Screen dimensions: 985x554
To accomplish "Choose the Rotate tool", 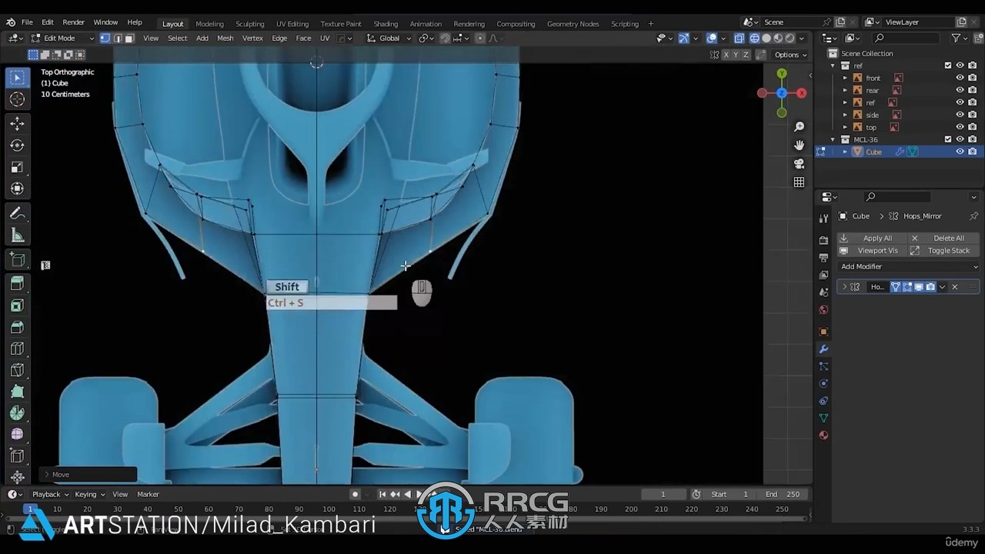I will tap(17, 145).
